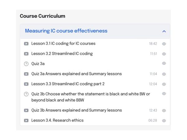Click question mark icon for Quiz 3a
This screenshot has width=187, height=140.
pyautogui.click(x=26, y=64)
